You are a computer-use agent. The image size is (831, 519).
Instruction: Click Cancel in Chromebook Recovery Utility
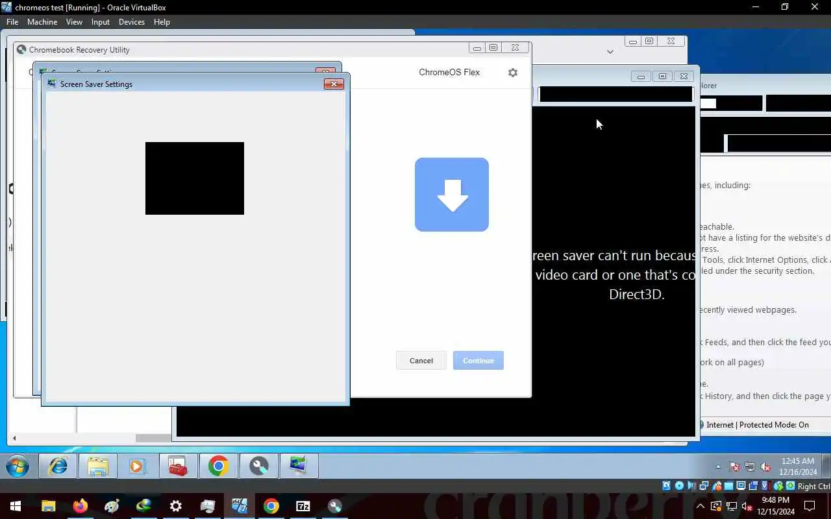(x=421, y=361)
